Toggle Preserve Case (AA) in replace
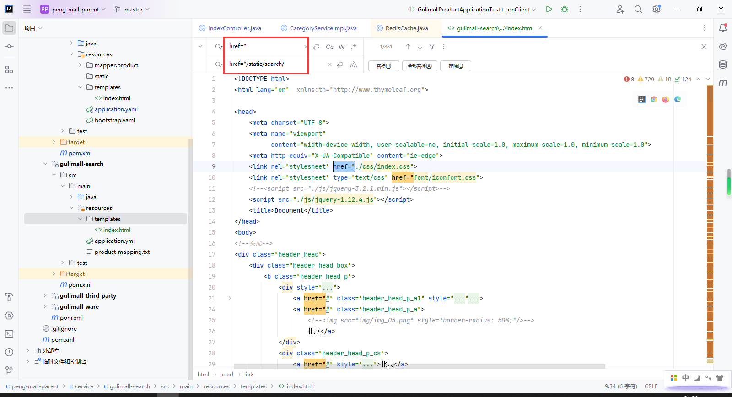This screenshot has height=397, width=732. (354, 65)
